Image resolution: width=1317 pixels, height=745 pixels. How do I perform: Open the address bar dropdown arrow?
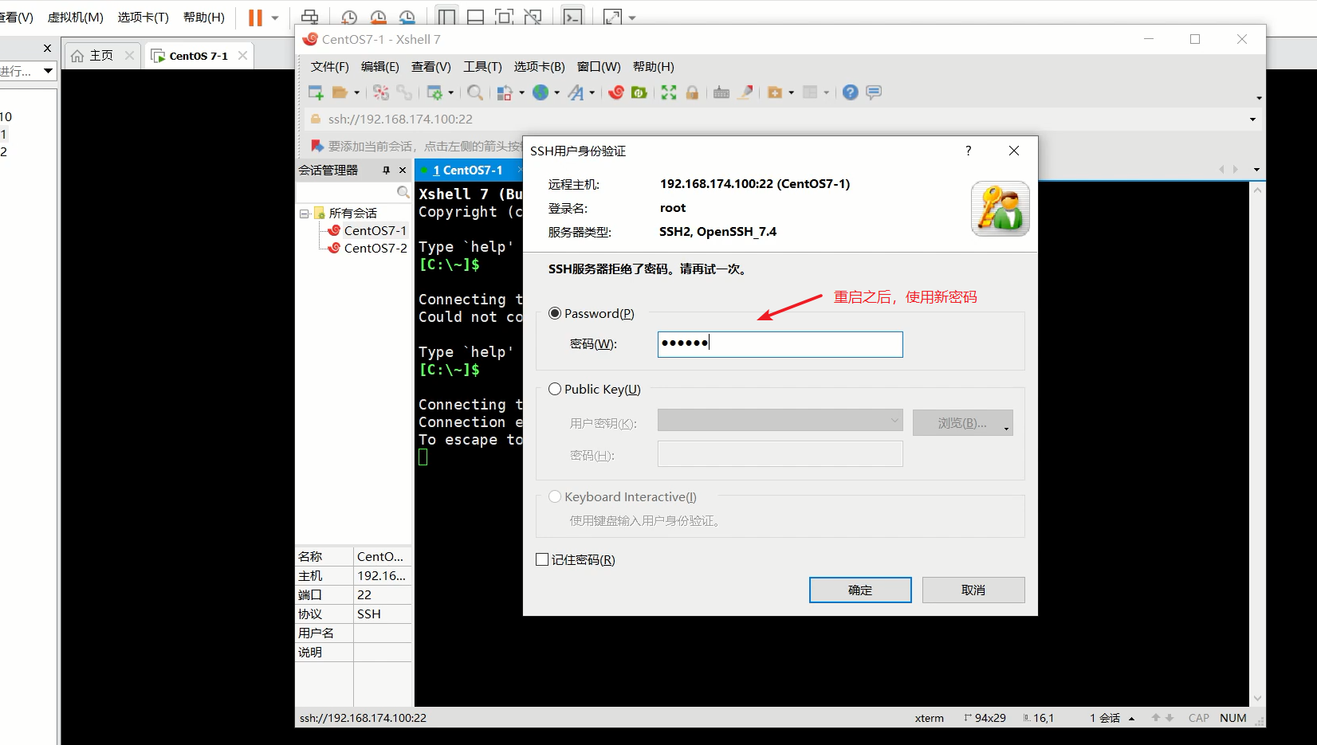pyautogui.click(x=1252, y=120)
